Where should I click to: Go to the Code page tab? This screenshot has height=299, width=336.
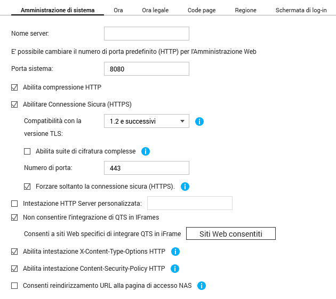pyautogui.click(x=202, y=10)
